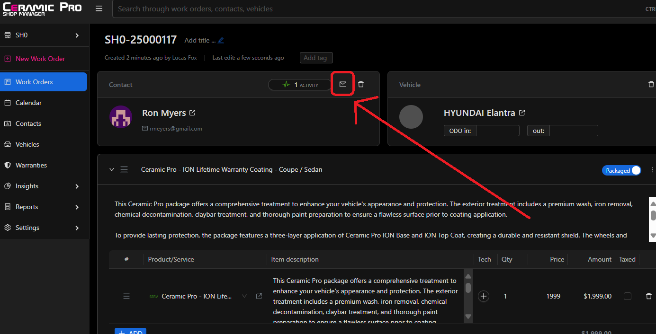
Task: Open Work Orders in the sidebar
Action: click(44, 82)
